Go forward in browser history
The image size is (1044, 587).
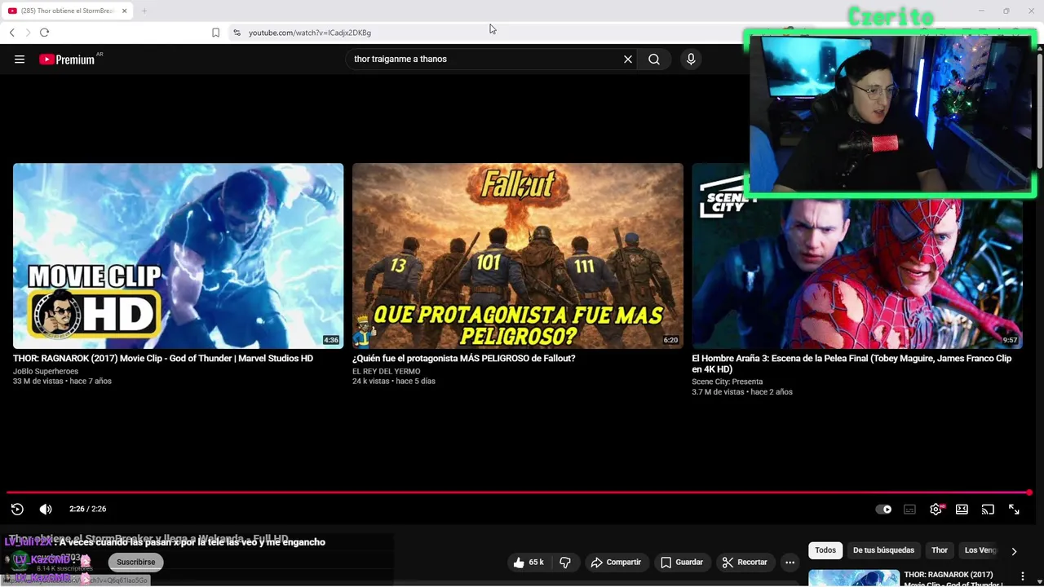coord(28,33)
